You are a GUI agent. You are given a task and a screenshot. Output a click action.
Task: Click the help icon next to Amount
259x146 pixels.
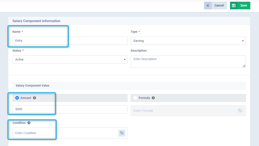35,98
